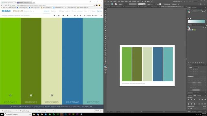Click Document Setup in Illustrator control bar

[167, 4]
